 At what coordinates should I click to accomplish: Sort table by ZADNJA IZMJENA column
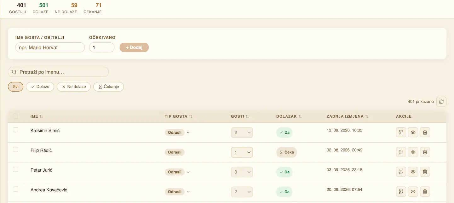click(x=348, y=116)
